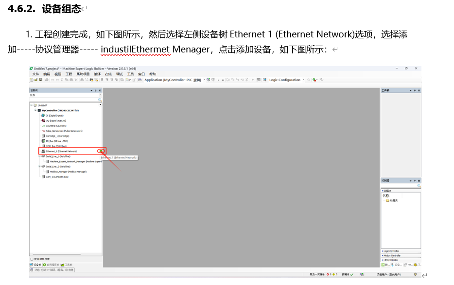Open the toolbox panel options arrow
This screenshot has height=285, width=454.
tap(411, 91)
